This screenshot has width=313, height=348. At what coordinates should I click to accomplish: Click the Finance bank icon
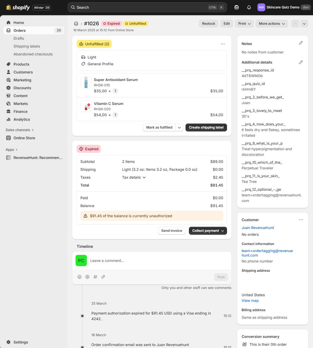coord(8,111)
